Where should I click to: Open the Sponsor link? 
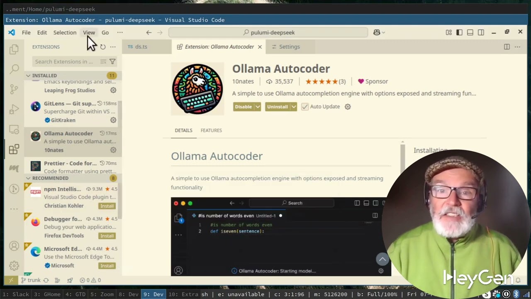[x=373, y=81]
